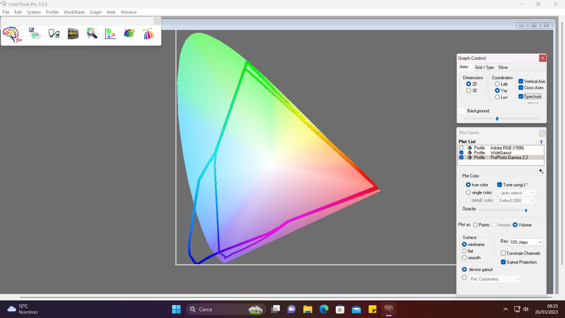The image size is (565, 318).
Task: Switch to the Grid / Spin tab
Action: point(484,67)
